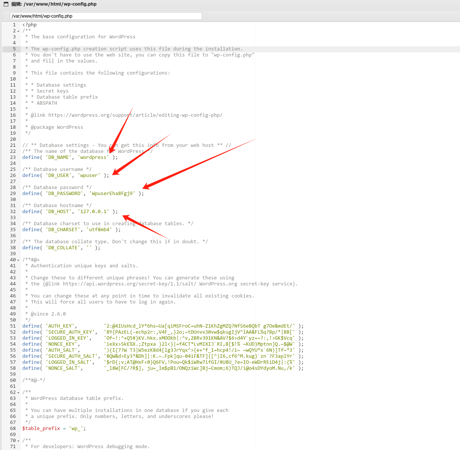Screen dimensions: 460x450
Task: Click the '127.0.0.1' DB_HOST value
Action: click(x=93, y=212)
